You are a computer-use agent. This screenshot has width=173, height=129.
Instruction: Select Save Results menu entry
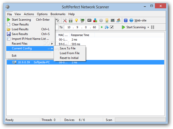tap(30, 34)
